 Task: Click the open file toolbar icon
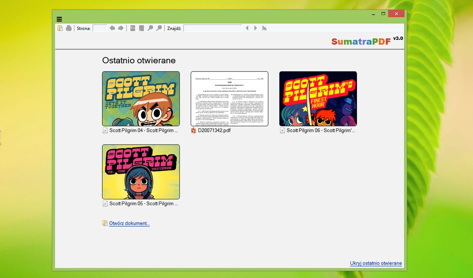(x=60, y=28)
